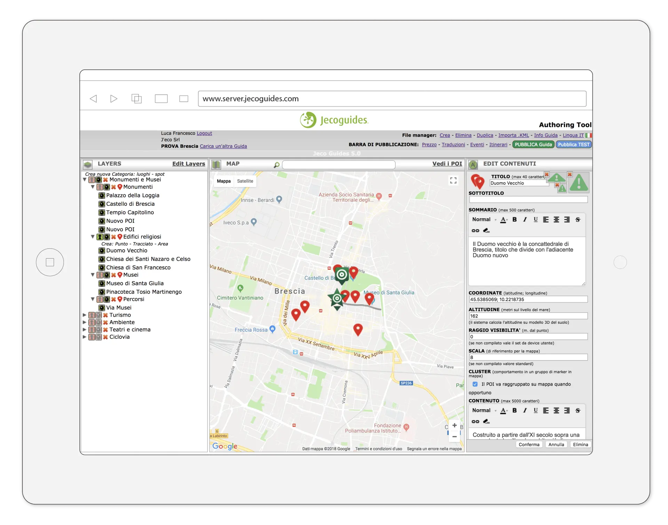Click the PUBBLICA Guida button
The image size is (668, 525).
pyautogui.click(x=533, y=145)
